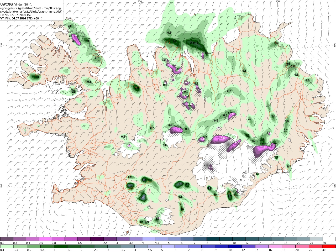Click the 3.4 precipitation value on the map
Image resolution: width=336 pixels, height=252 pixels.
[129, 186]
